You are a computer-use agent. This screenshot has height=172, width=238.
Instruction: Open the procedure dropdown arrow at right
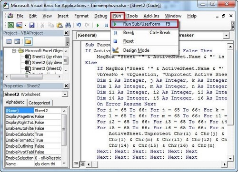coord(227,35)
